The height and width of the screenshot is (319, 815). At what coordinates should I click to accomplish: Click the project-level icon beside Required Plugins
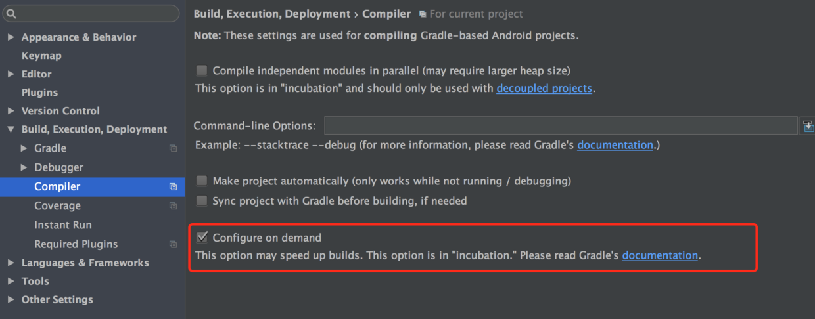pos(173,244)
